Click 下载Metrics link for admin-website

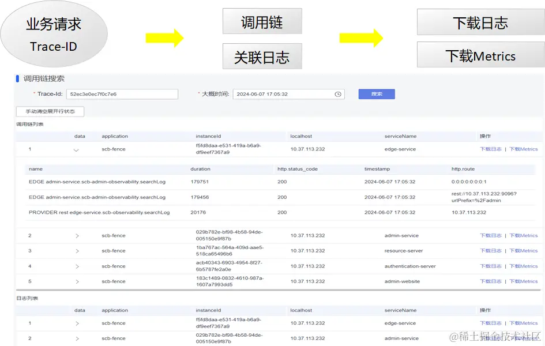pos(524,281)
